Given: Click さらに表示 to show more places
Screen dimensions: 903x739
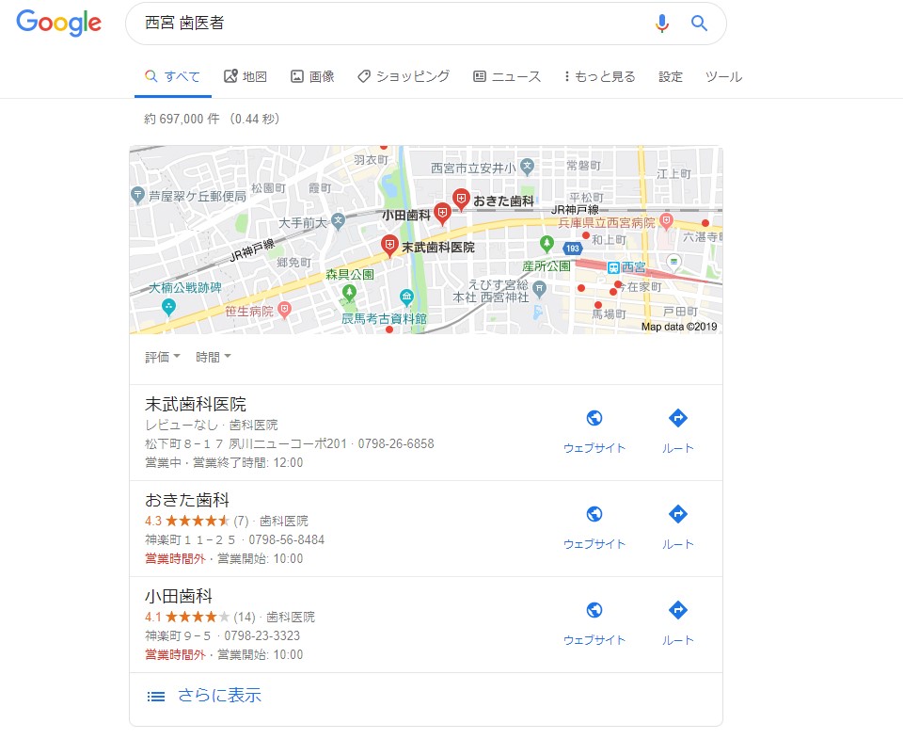Looking at the screenshot, I should (x=219, y=696).
